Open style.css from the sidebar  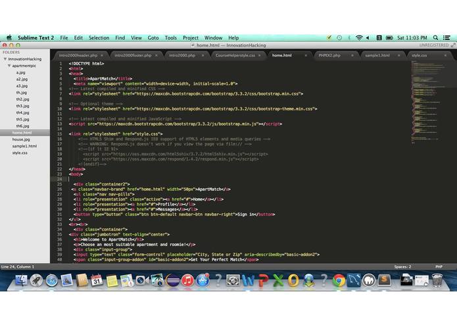click(20, 153)
